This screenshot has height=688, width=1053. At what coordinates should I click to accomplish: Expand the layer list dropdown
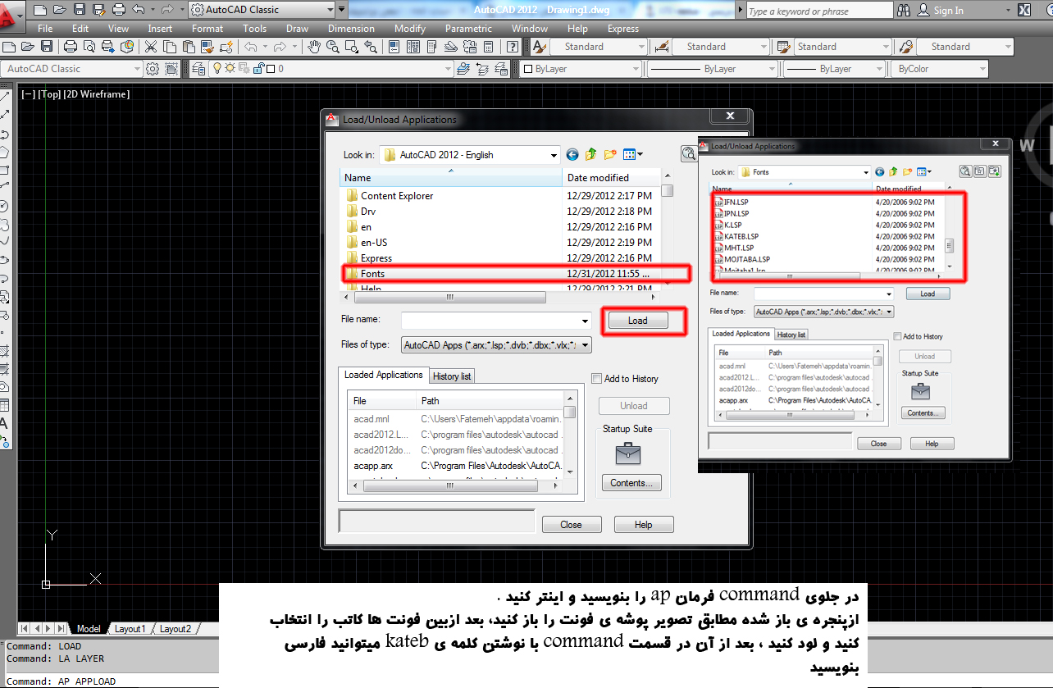point(447,69)
